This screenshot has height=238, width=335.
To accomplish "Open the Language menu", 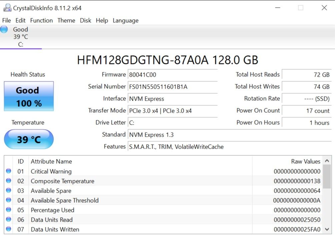I will click(x=125, y=20).
